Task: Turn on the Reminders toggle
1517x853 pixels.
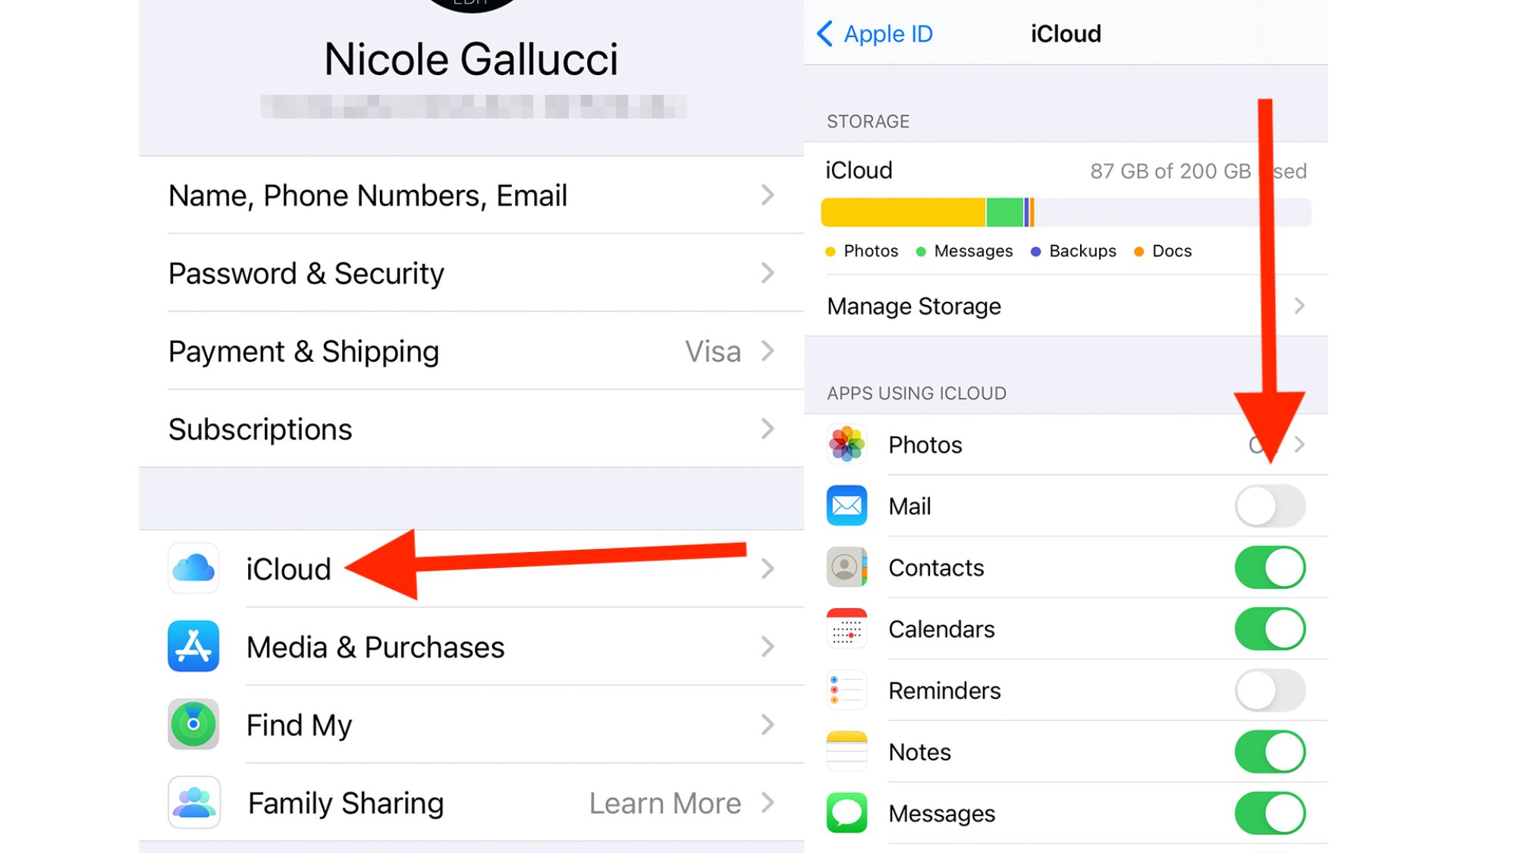Action: [1270, 690]
